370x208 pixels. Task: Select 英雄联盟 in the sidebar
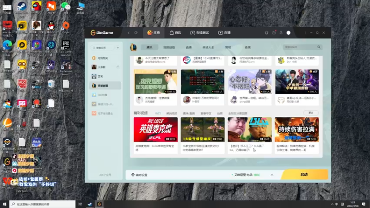pos(105,86)
